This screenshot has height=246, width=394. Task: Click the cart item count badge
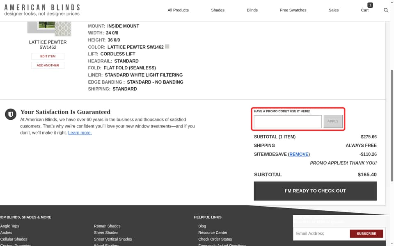coord(370,5)
